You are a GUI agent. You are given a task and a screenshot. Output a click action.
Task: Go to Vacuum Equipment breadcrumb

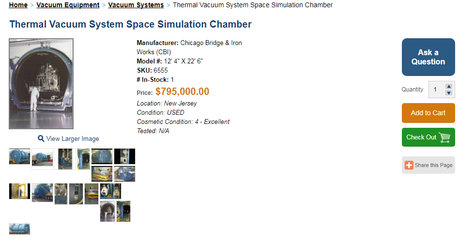[x=68, y=5]
